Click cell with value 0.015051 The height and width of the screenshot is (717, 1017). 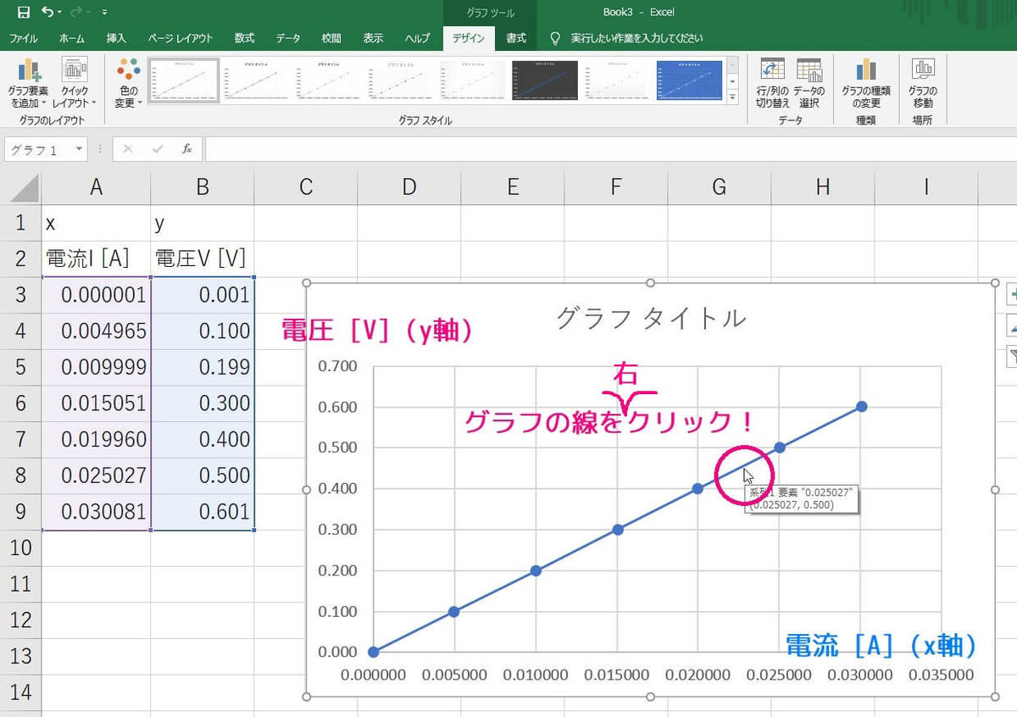(96, 403)
